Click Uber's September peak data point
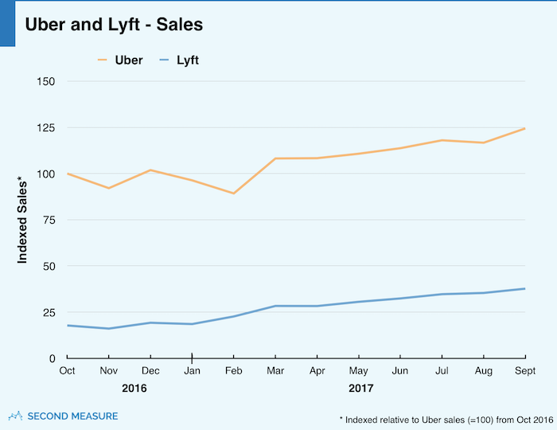This screenshot has width=557, height=430. coord(524,129)
